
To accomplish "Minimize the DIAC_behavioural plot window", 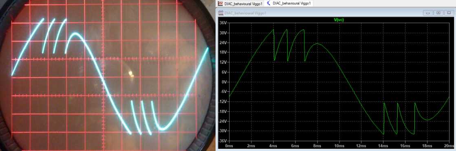I will [428, 13].
